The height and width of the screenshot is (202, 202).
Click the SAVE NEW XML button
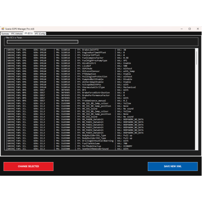coord(173,166)
